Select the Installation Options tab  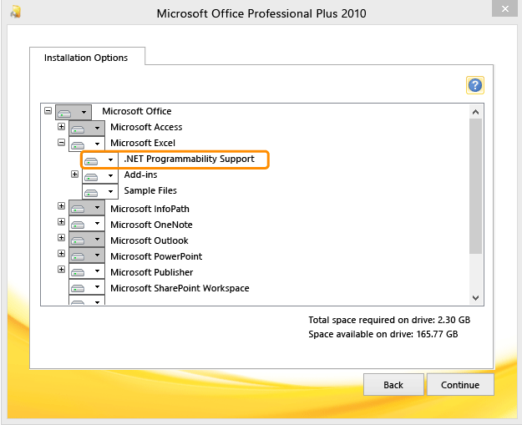click(86, 58)
